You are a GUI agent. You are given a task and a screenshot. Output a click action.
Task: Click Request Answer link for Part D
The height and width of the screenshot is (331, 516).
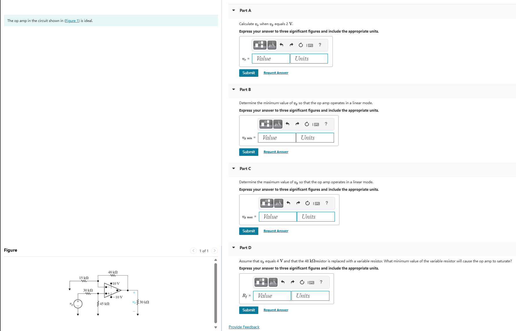276,310
